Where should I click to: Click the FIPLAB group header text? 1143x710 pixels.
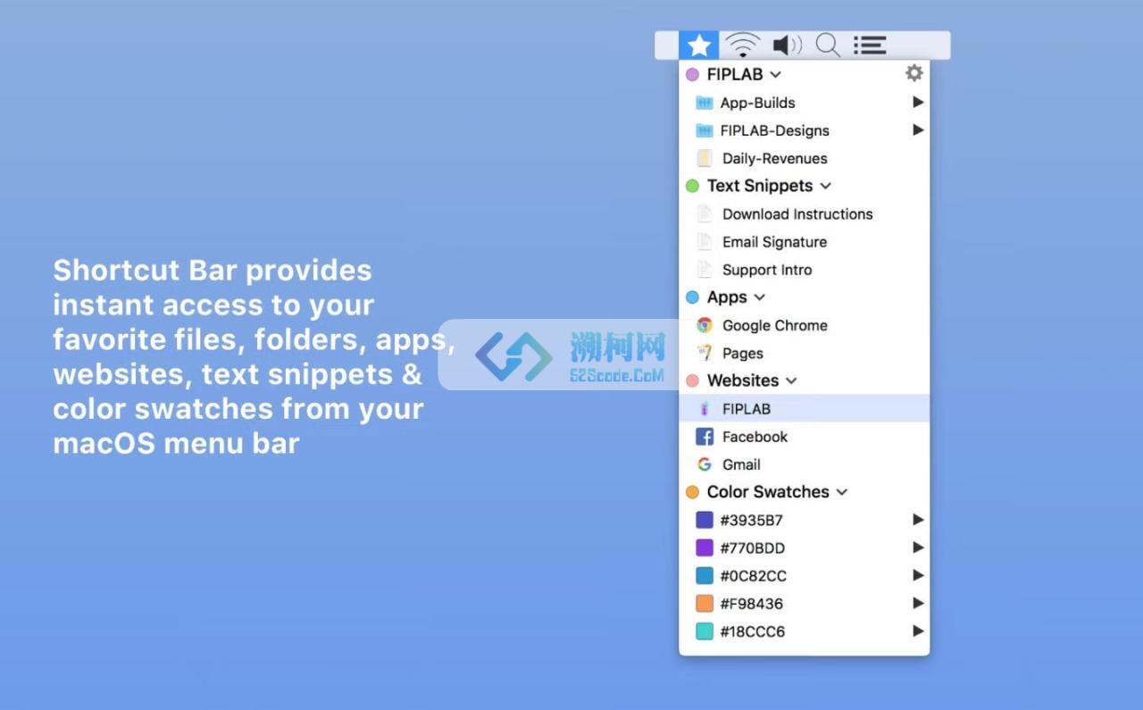pyautogui.click(x=735, y=75)
